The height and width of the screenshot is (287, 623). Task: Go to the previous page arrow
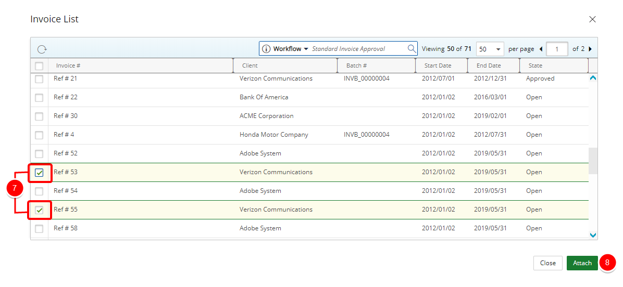coord(541,49)
